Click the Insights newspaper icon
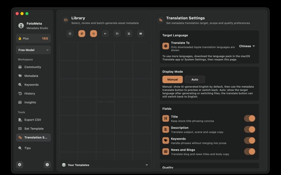Viewport: 281px width, 175px height. click(20, 102)
